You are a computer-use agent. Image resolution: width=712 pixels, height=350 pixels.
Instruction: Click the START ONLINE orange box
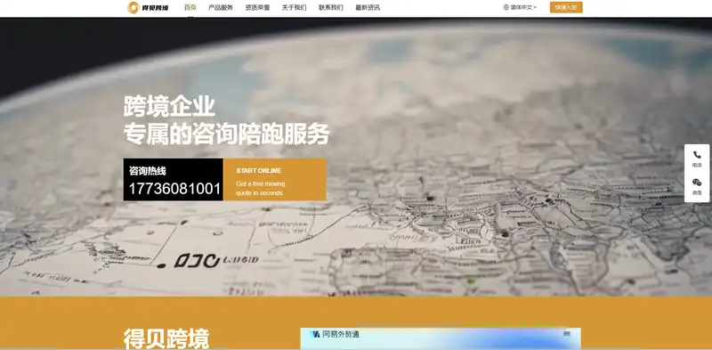275,180
